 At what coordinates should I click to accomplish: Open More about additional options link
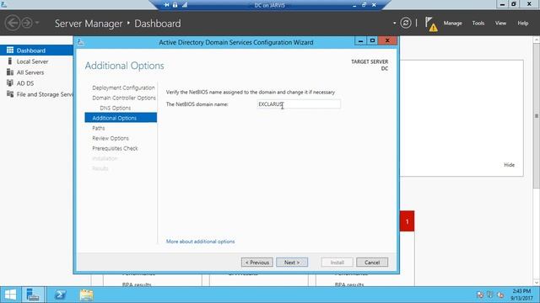(x=201, y=242)
